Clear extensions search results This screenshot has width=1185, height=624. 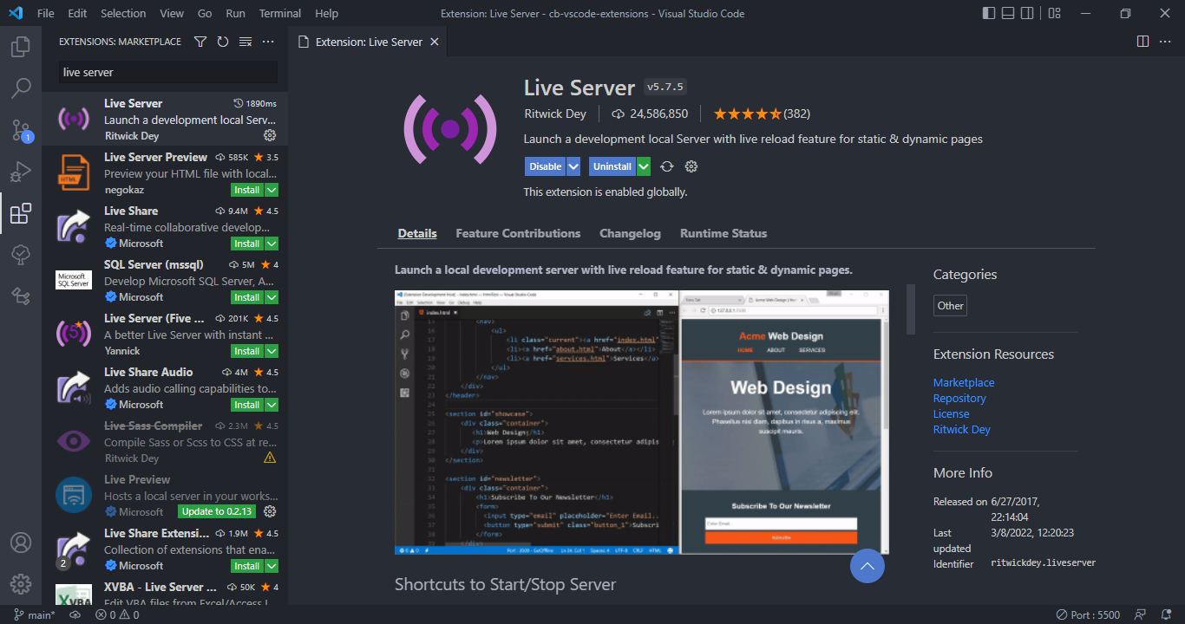246,42
